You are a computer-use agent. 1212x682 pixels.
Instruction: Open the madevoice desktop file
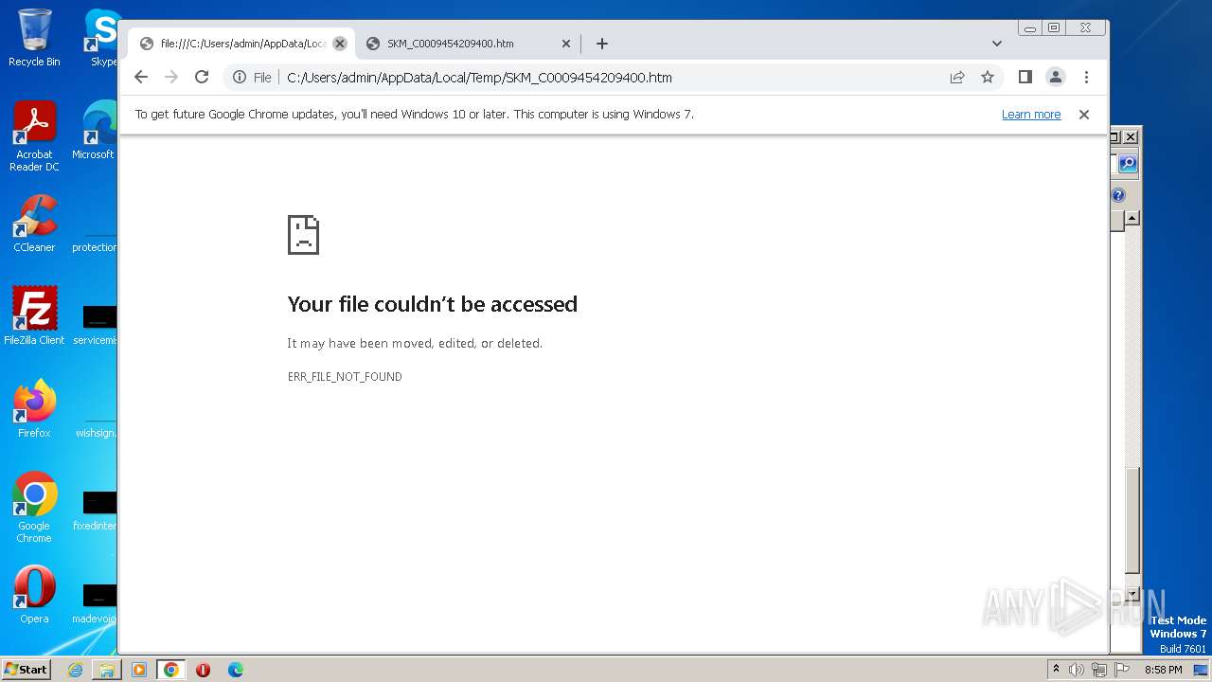(97, 602)
